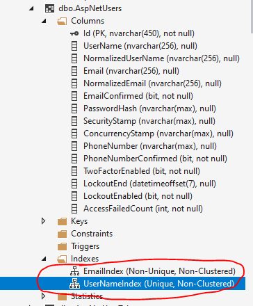The width and height of the screenshot is (253, 306).
Task: Select the Id (PK, nvarchar(450), not null) column
Action: 139,33
